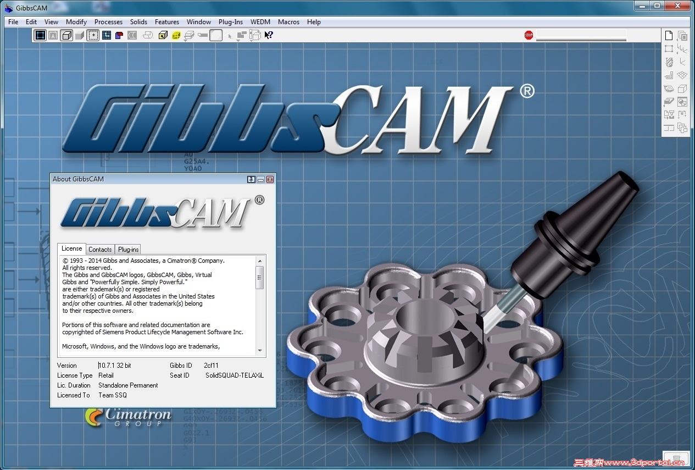This screenshot has height=470, width=695.
Task: Click the trash can icon
Action: (676, 458)
